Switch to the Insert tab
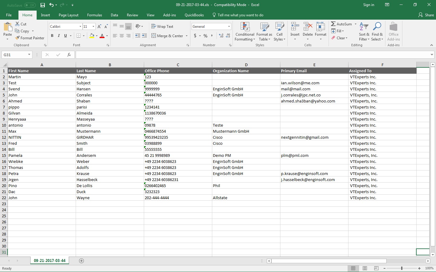 click(45, 15)
